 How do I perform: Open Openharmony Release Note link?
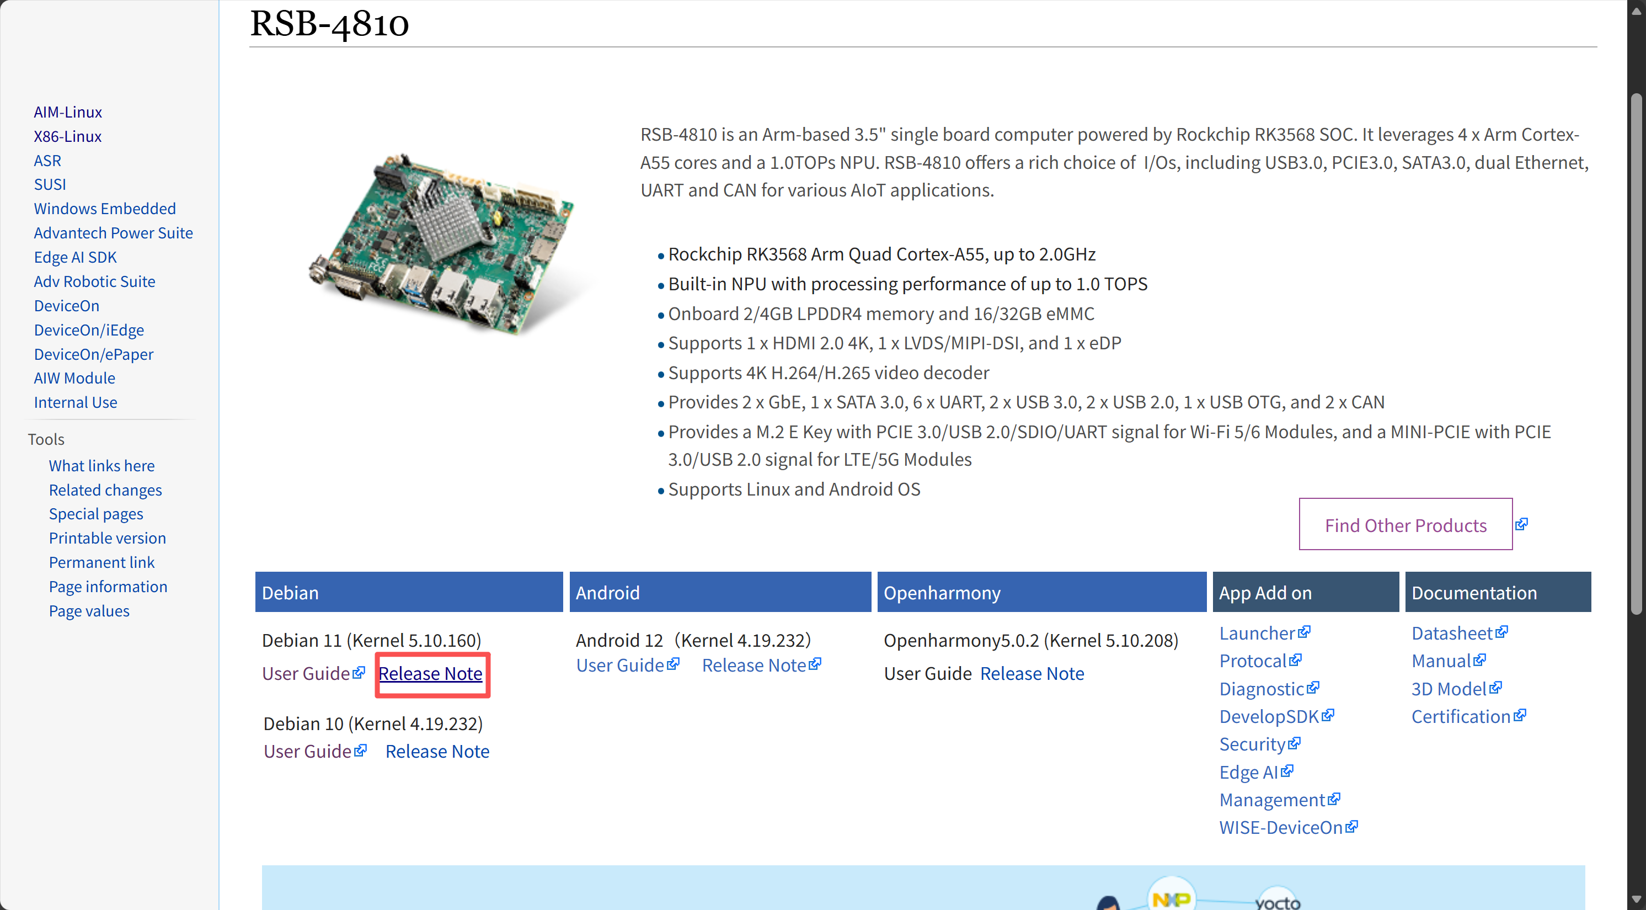coord(1032,674)
